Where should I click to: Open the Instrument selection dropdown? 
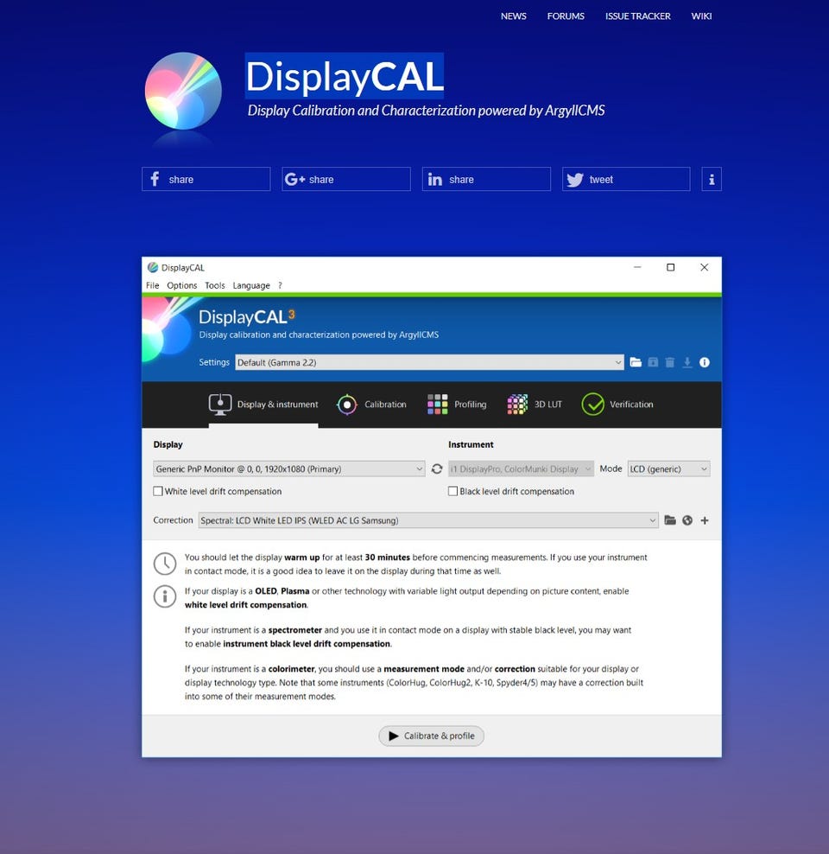click(x=521, y=469)
